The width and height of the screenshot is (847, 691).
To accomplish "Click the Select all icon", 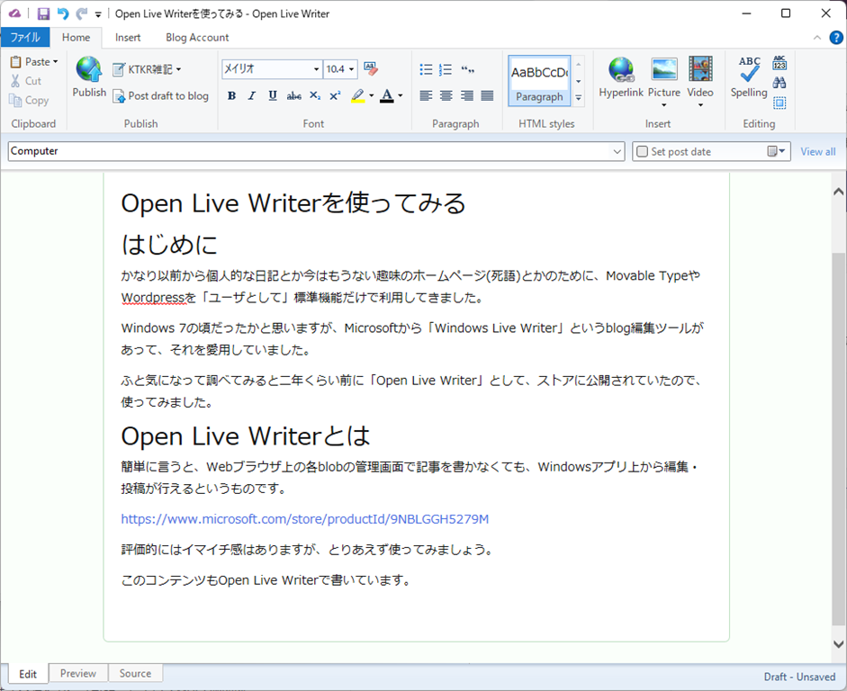I will [779, 103].
